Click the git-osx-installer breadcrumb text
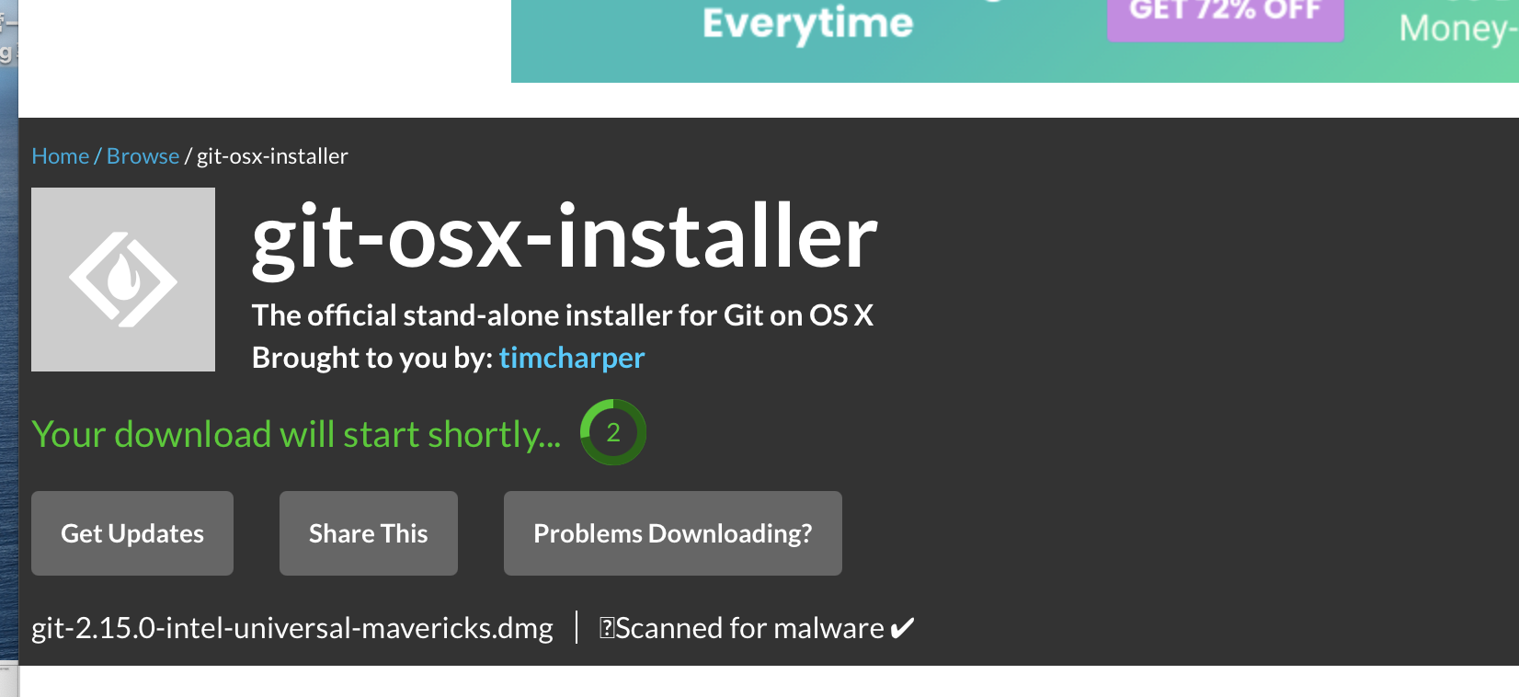Image resolution: width=1519 pixels, height=697 pixels. 272,156
